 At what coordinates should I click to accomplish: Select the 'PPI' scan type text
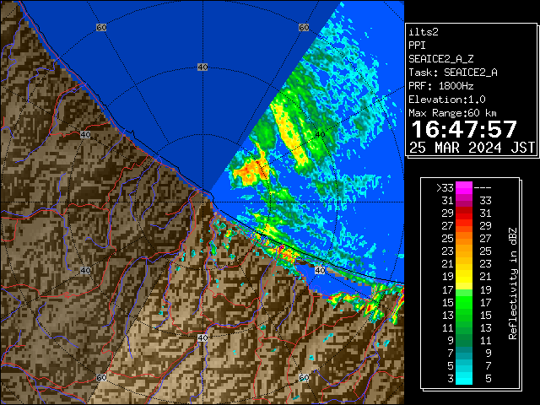pyautogui.click(x=417, y=46)
